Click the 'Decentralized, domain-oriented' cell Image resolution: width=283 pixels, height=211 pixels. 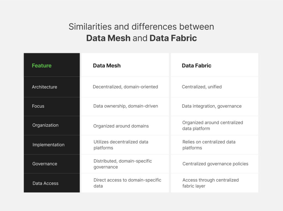(x=125, y=87)
